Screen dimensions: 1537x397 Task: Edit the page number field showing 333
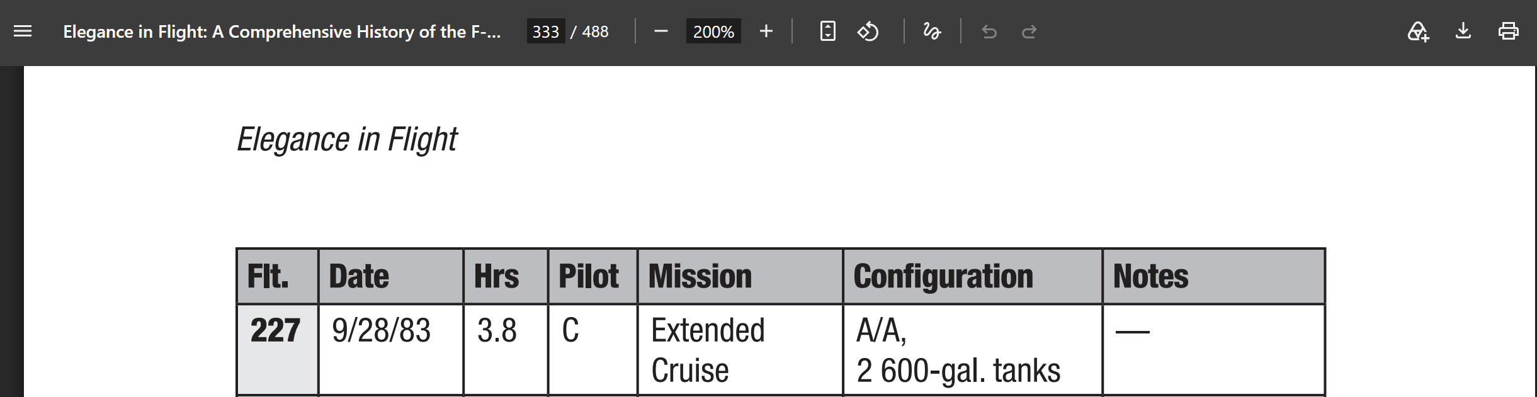[x=545, y=31]
